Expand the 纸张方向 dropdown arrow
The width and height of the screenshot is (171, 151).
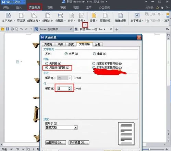(40, 21)
